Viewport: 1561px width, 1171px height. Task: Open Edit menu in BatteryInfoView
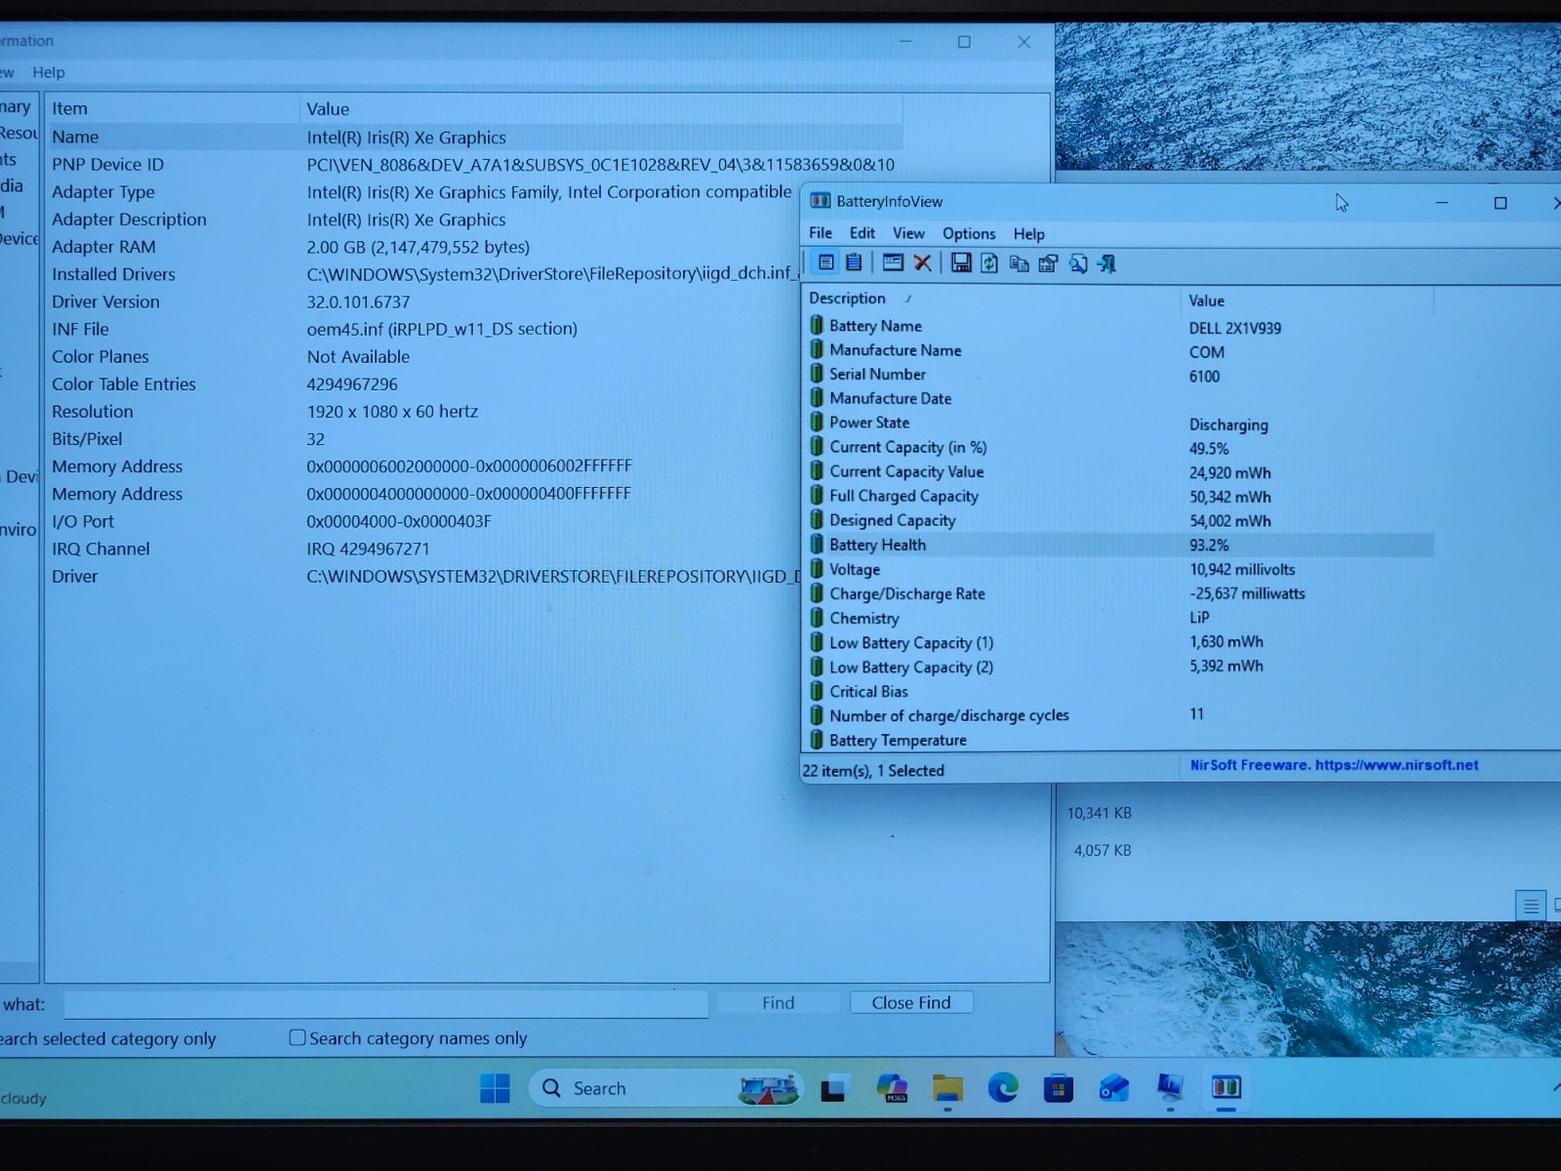pos(862,233)
